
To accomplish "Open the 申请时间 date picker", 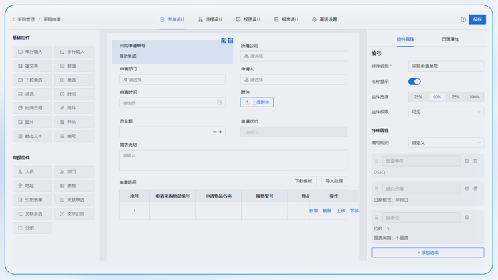I will (x=172, y=103).
